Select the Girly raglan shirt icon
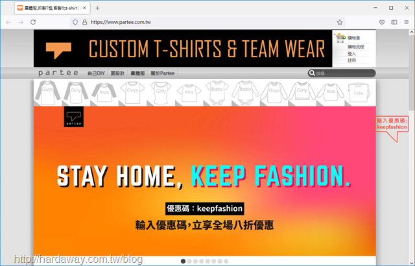Viewport: 415px width, 266px height. (76, 93)
